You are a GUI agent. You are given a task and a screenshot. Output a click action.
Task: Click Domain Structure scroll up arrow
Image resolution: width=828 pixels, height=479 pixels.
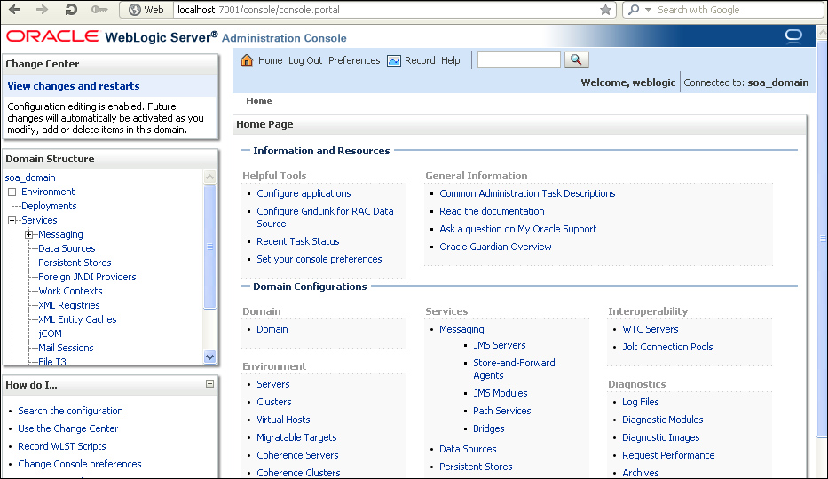(209, 177)
